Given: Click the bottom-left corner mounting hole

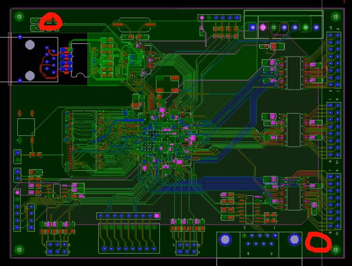Looking at the screenshot, I should tap(20, 249).
